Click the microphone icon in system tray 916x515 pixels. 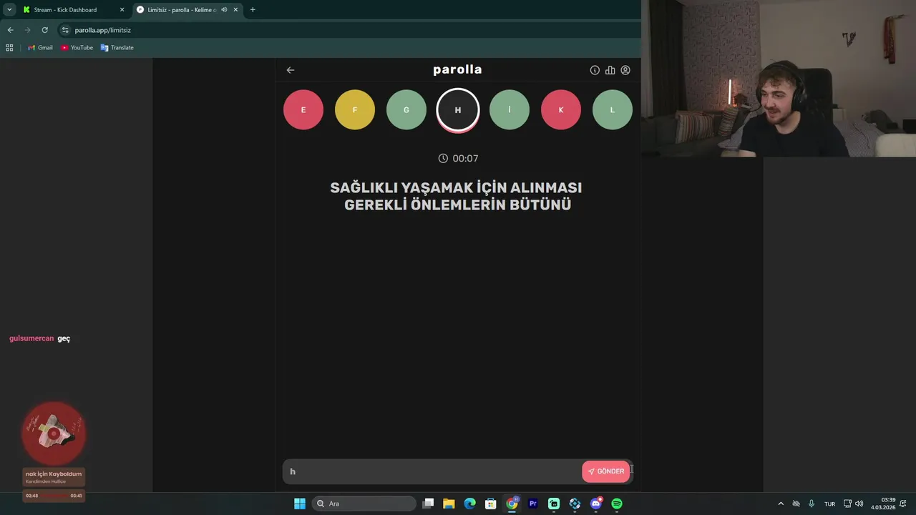coord(812,504)
